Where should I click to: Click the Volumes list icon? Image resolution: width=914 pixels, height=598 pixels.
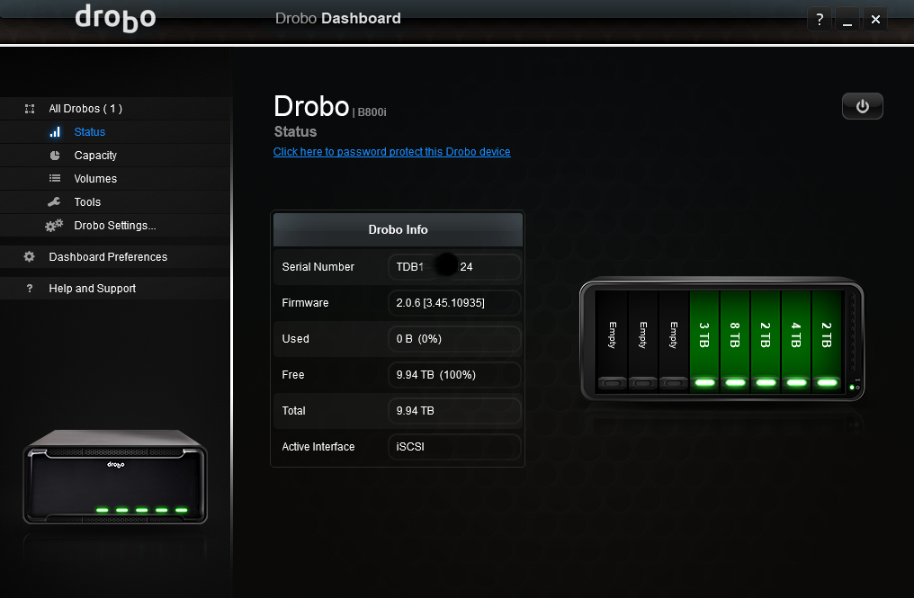click(x=55, y=178)
